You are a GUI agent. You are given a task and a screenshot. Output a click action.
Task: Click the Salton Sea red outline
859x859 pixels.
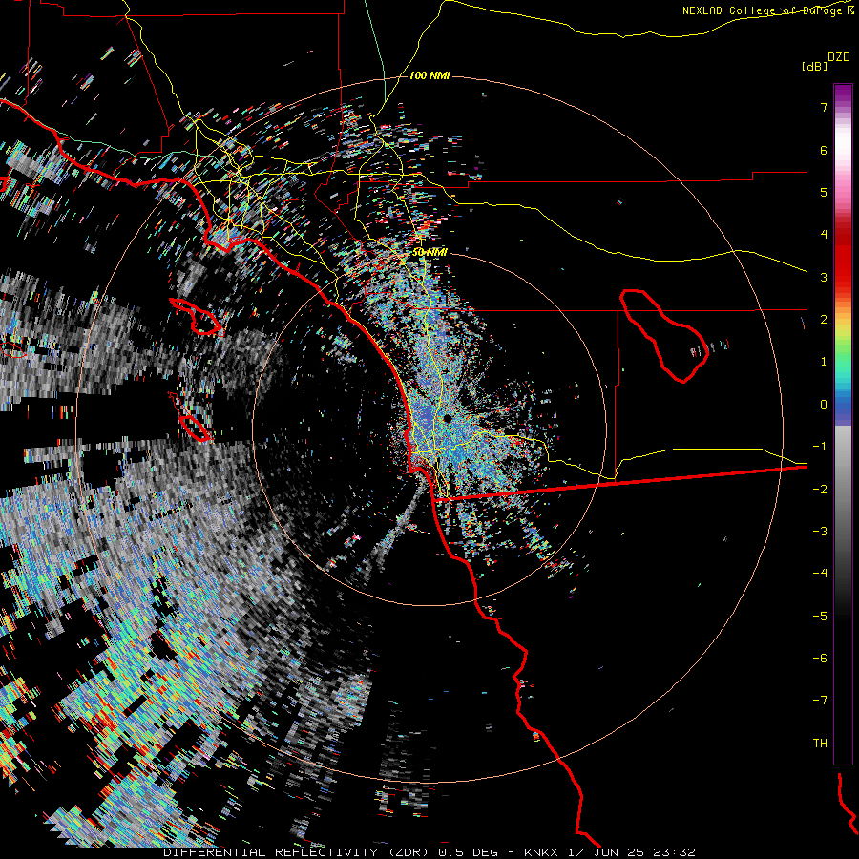pyautogui.click(x=664, y=335)
